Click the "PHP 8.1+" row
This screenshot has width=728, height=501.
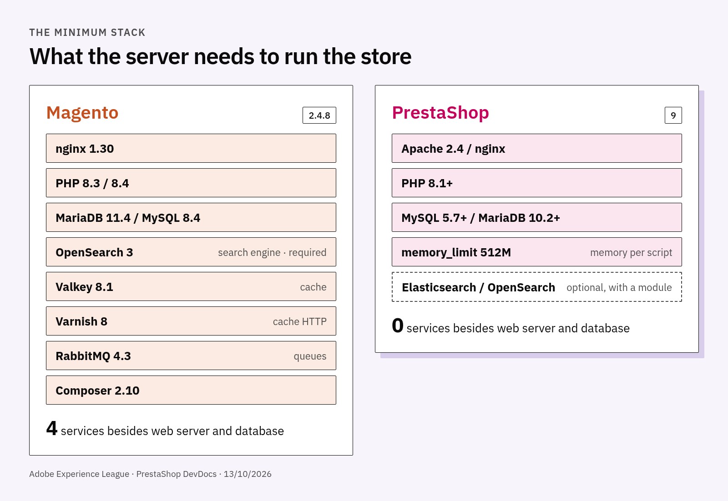(x=537, y=183)
